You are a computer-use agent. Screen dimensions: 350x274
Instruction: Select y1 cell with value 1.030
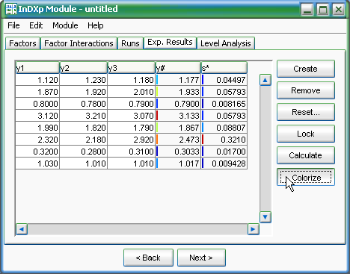click(x=37, y=164)
